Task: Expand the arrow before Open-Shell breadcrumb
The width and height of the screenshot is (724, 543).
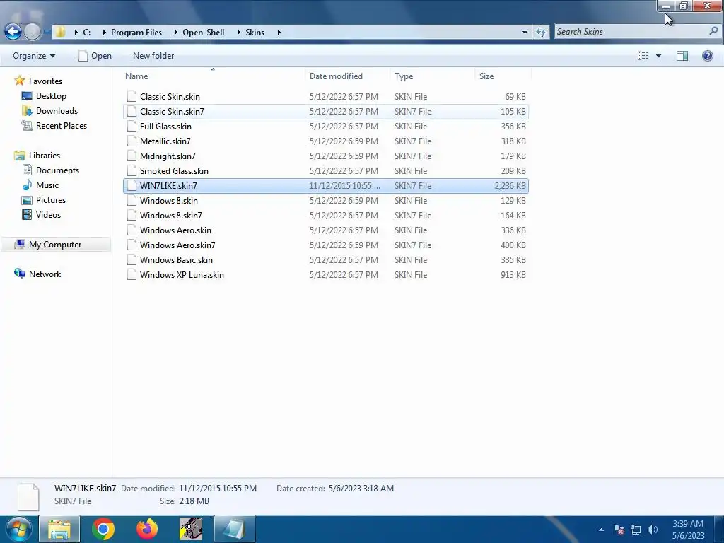Action: click(x=176, y=33)
